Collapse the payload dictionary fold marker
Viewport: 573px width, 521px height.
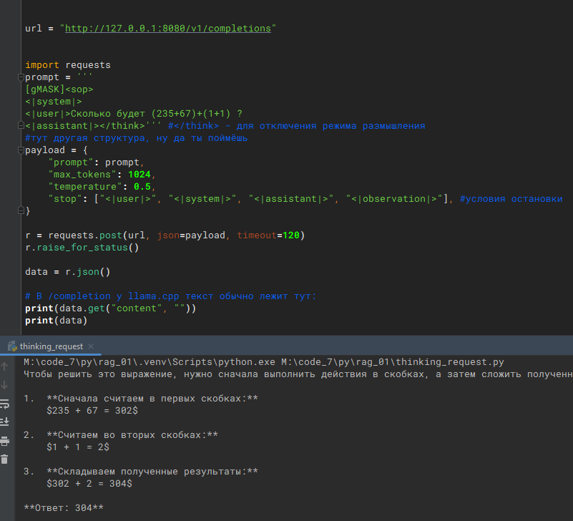pyautogui.click(x=21, y=150)
